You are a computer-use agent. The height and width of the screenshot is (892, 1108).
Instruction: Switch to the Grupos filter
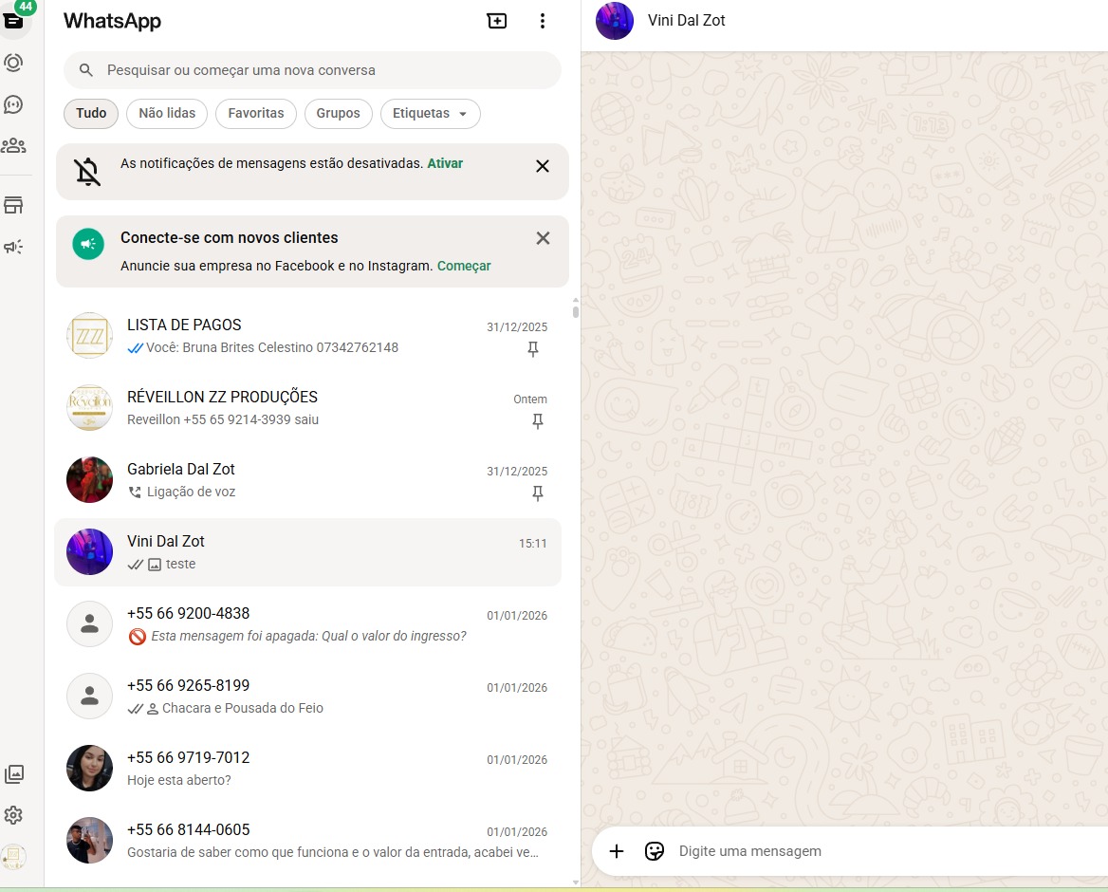(338, 113)
